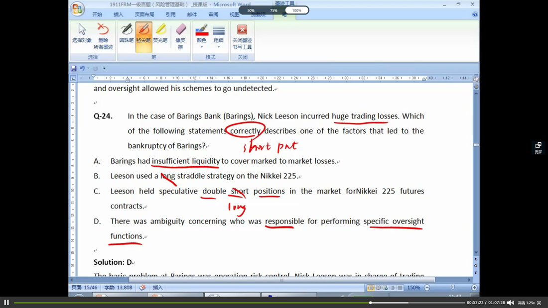Set player size to 75%
The width and height of the screenshot is (548, 308).
274,10
